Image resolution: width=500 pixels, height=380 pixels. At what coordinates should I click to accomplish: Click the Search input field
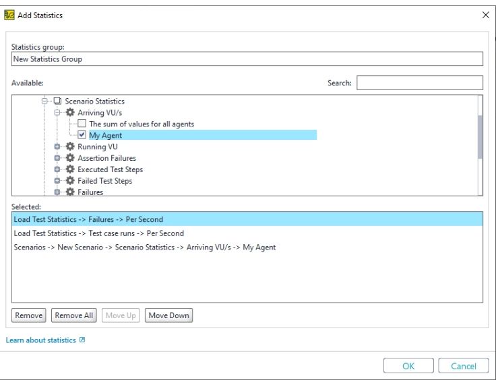click(x=420, y=83)
